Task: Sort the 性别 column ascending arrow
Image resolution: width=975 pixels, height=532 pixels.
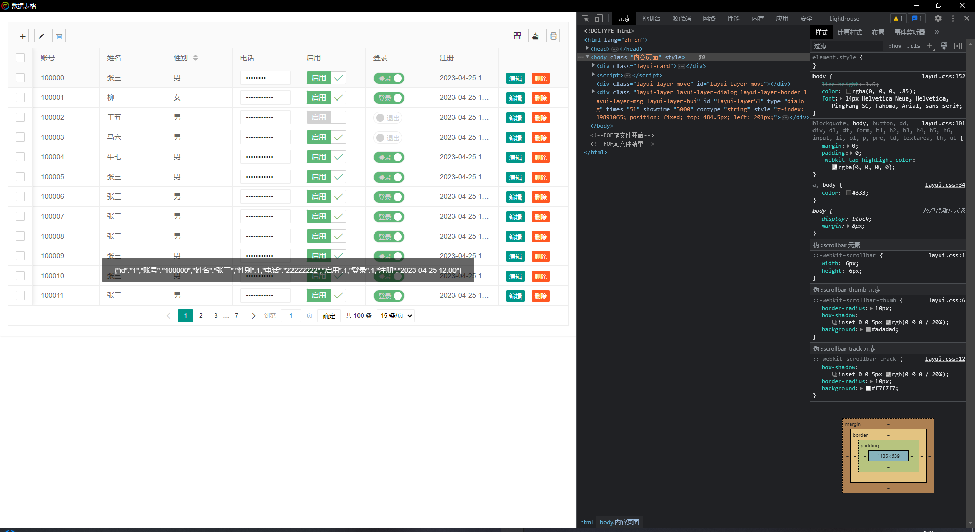Action: click(196, 56)
